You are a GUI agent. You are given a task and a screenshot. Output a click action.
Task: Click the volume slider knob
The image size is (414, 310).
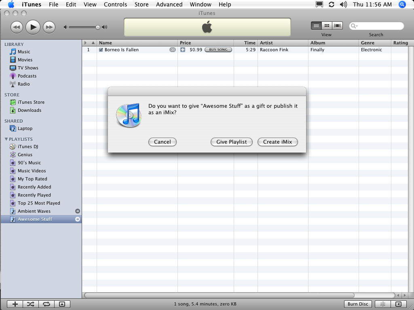pos(98,27)
